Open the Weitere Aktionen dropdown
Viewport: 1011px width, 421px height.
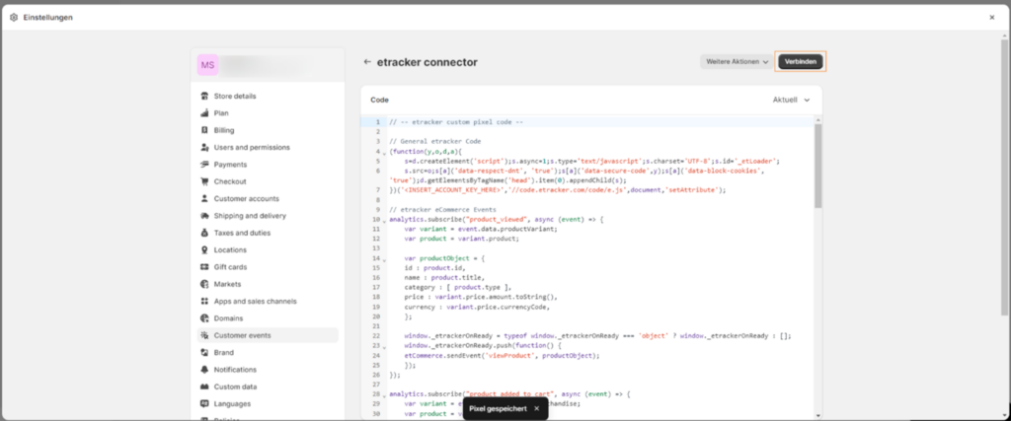click(x=737, y=62)
